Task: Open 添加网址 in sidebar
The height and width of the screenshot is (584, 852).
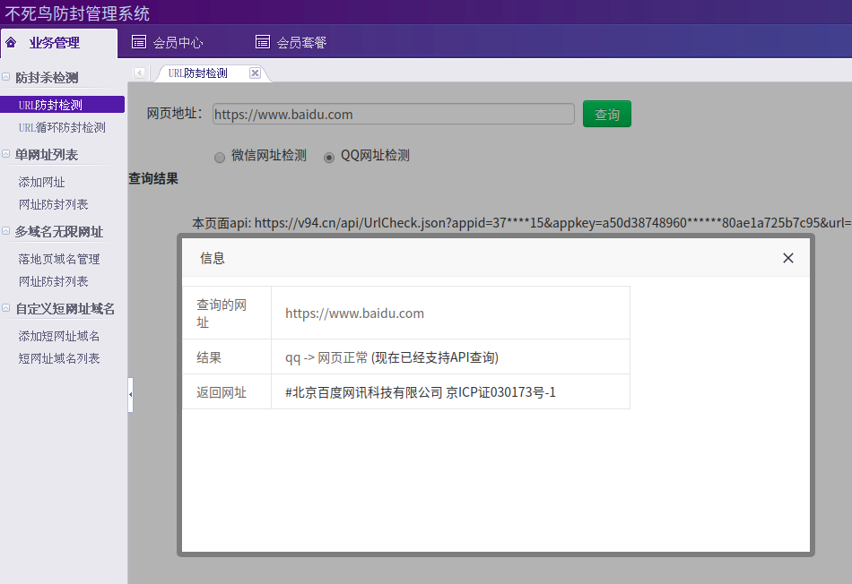Action: tap(42, 182)
